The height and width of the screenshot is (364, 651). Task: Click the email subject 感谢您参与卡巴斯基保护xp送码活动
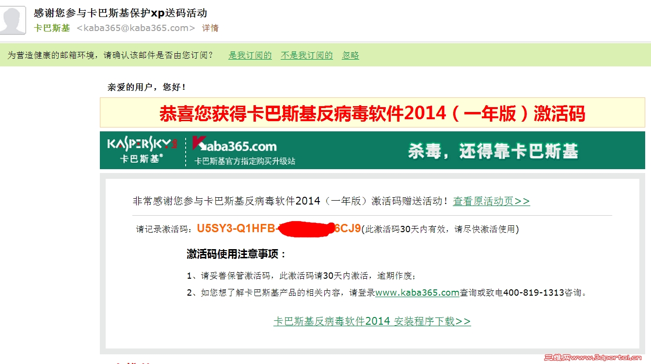(x=120, y=13)
